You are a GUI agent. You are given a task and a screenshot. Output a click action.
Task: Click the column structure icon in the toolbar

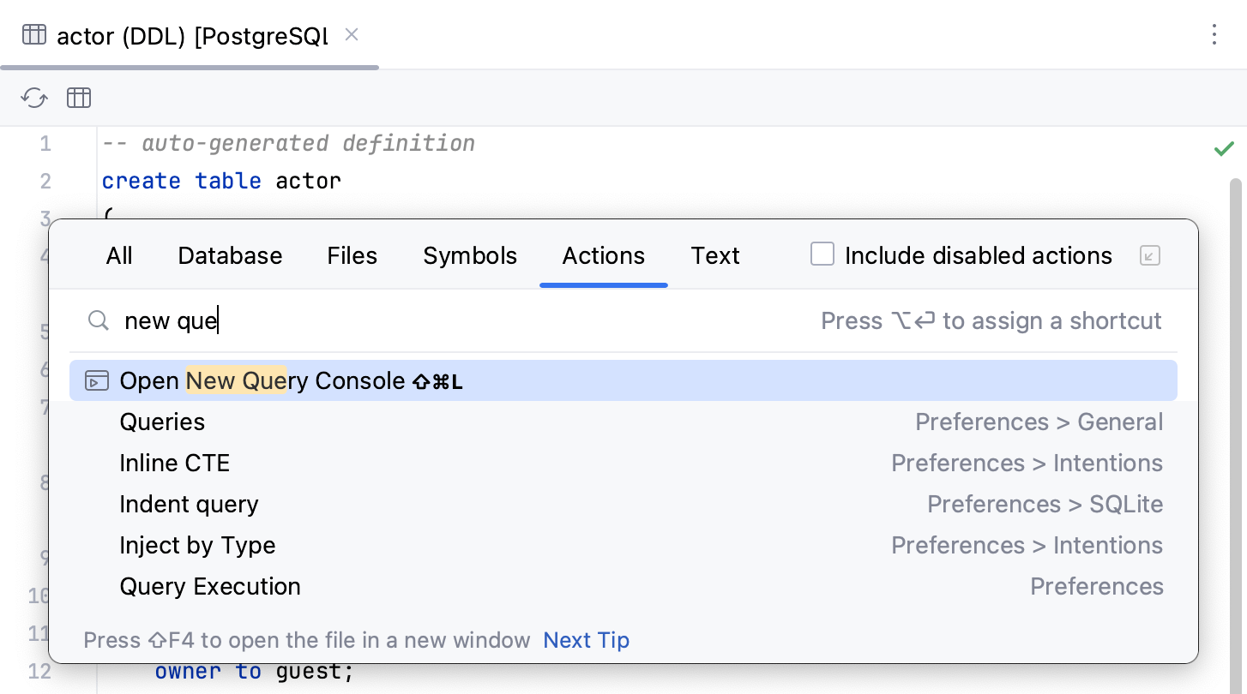pos(78,98)
